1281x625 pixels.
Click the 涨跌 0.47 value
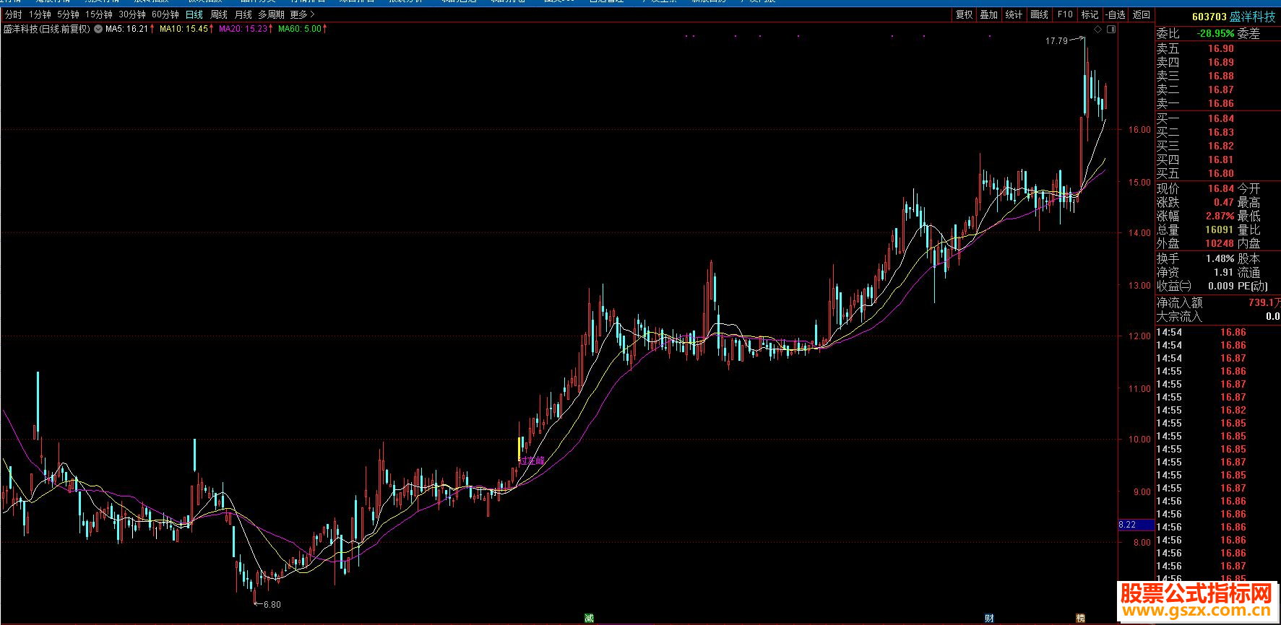point(1224,202)
